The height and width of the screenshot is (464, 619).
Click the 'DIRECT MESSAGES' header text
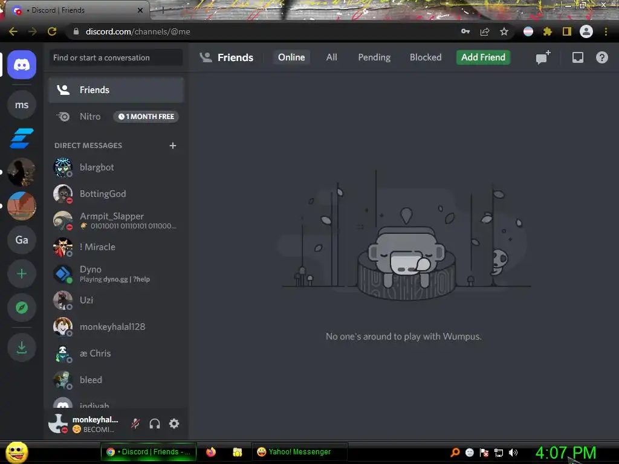88,146
